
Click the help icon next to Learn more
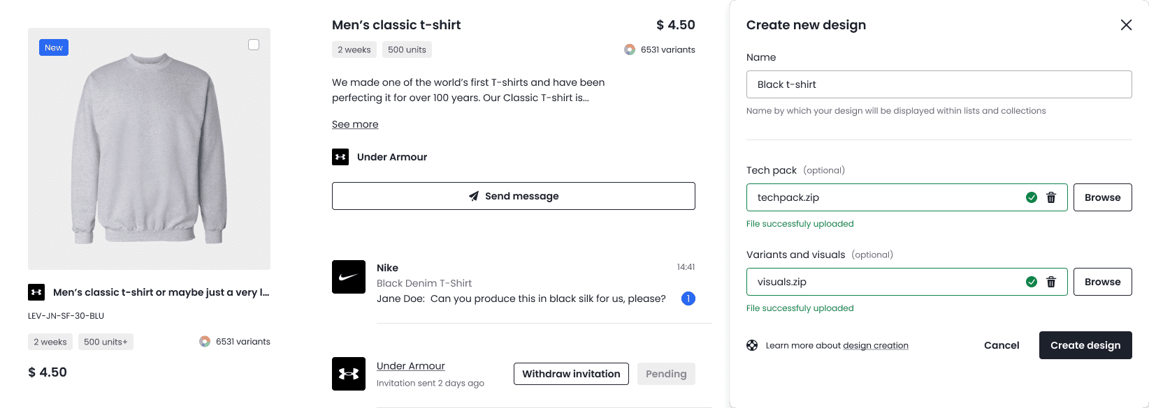(752, 345)
